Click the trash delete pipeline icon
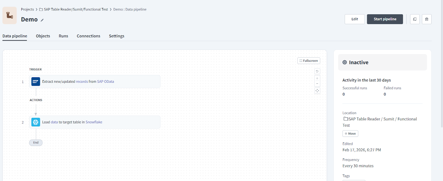Image resolution: width=443 pixels, height=181 pixels. (427, 19)
